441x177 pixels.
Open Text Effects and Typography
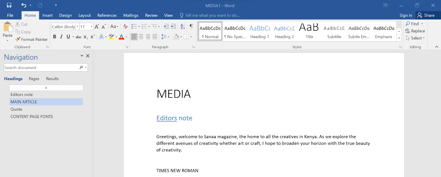(x=101, y=37)
